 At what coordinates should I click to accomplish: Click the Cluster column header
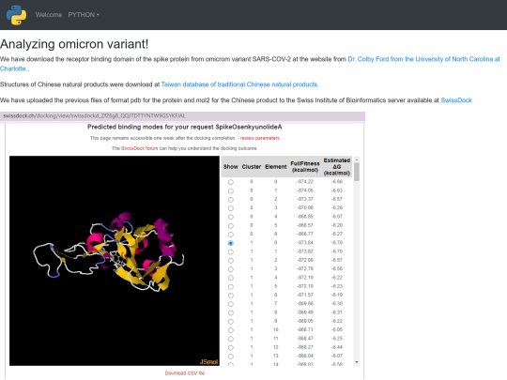252,167
